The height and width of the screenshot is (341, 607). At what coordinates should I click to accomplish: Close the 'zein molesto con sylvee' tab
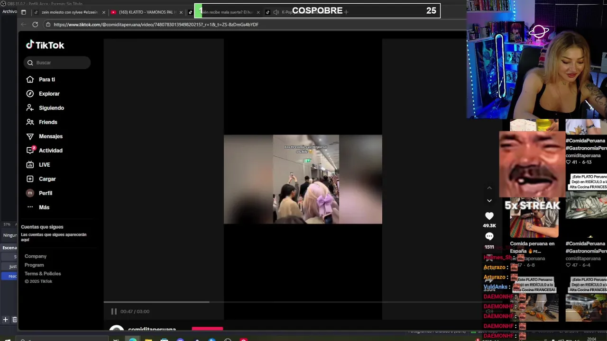(103, 12)
